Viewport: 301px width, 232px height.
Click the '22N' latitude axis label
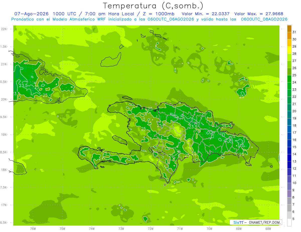tap(4, 29)
